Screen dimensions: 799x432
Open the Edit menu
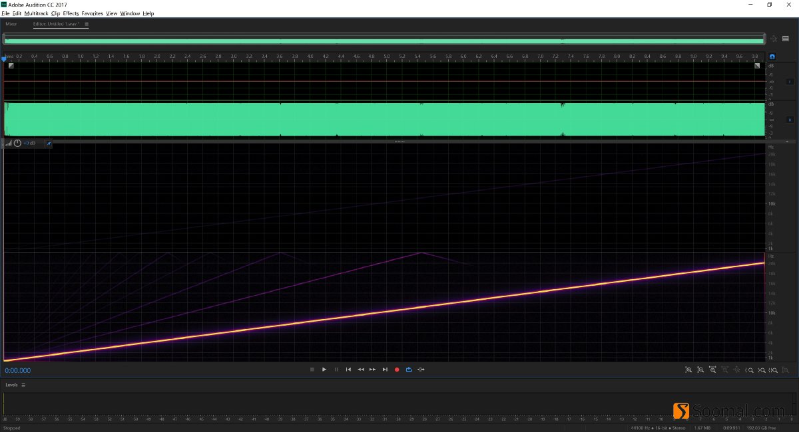pyautogui.click(x=17, y=13)
